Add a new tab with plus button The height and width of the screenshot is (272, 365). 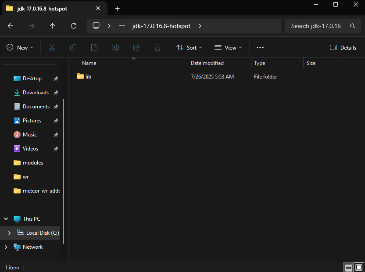117,8
